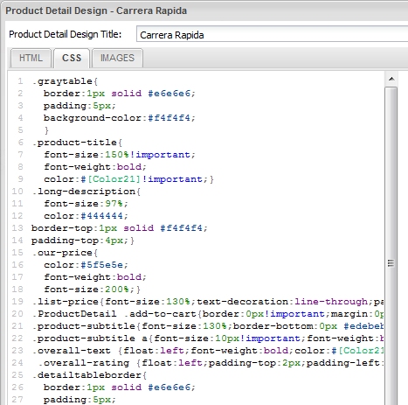Click the '.product-title{' line
The width and height of the screenshot is (408, 405).
[77, 143]
